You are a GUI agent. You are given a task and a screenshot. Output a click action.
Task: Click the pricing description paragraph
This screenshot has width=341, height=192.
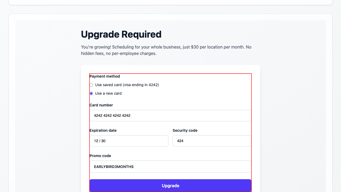pyautogui.click(x=166, y=50)
